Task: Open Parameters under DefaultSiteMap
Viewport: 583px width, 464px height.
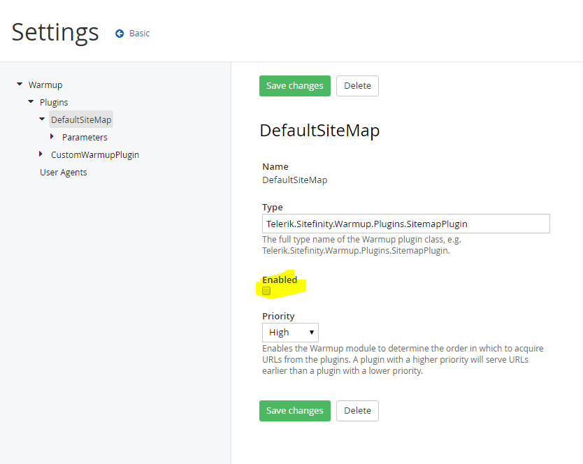Action: pyautogui.click(x=85, y=138)
